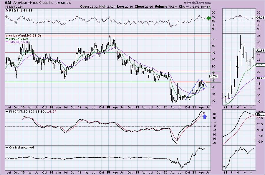Click the -15 PMO axis label
Screen dimensions: 265x175
(214, 139)
